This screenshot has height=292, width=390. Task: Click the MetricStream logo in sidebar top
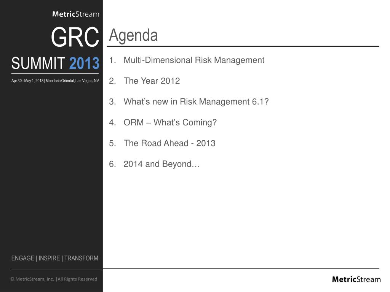(x=76, y=14)
